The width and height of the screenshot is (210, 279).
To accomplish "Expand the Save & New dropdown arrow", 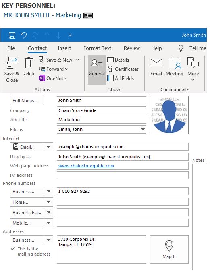I will click(x=78, y=60).
